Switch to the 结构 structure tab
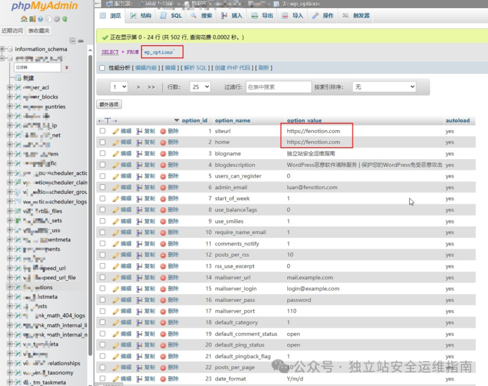The width and height of the screenshot is (488, 386). tap(141, 16)
